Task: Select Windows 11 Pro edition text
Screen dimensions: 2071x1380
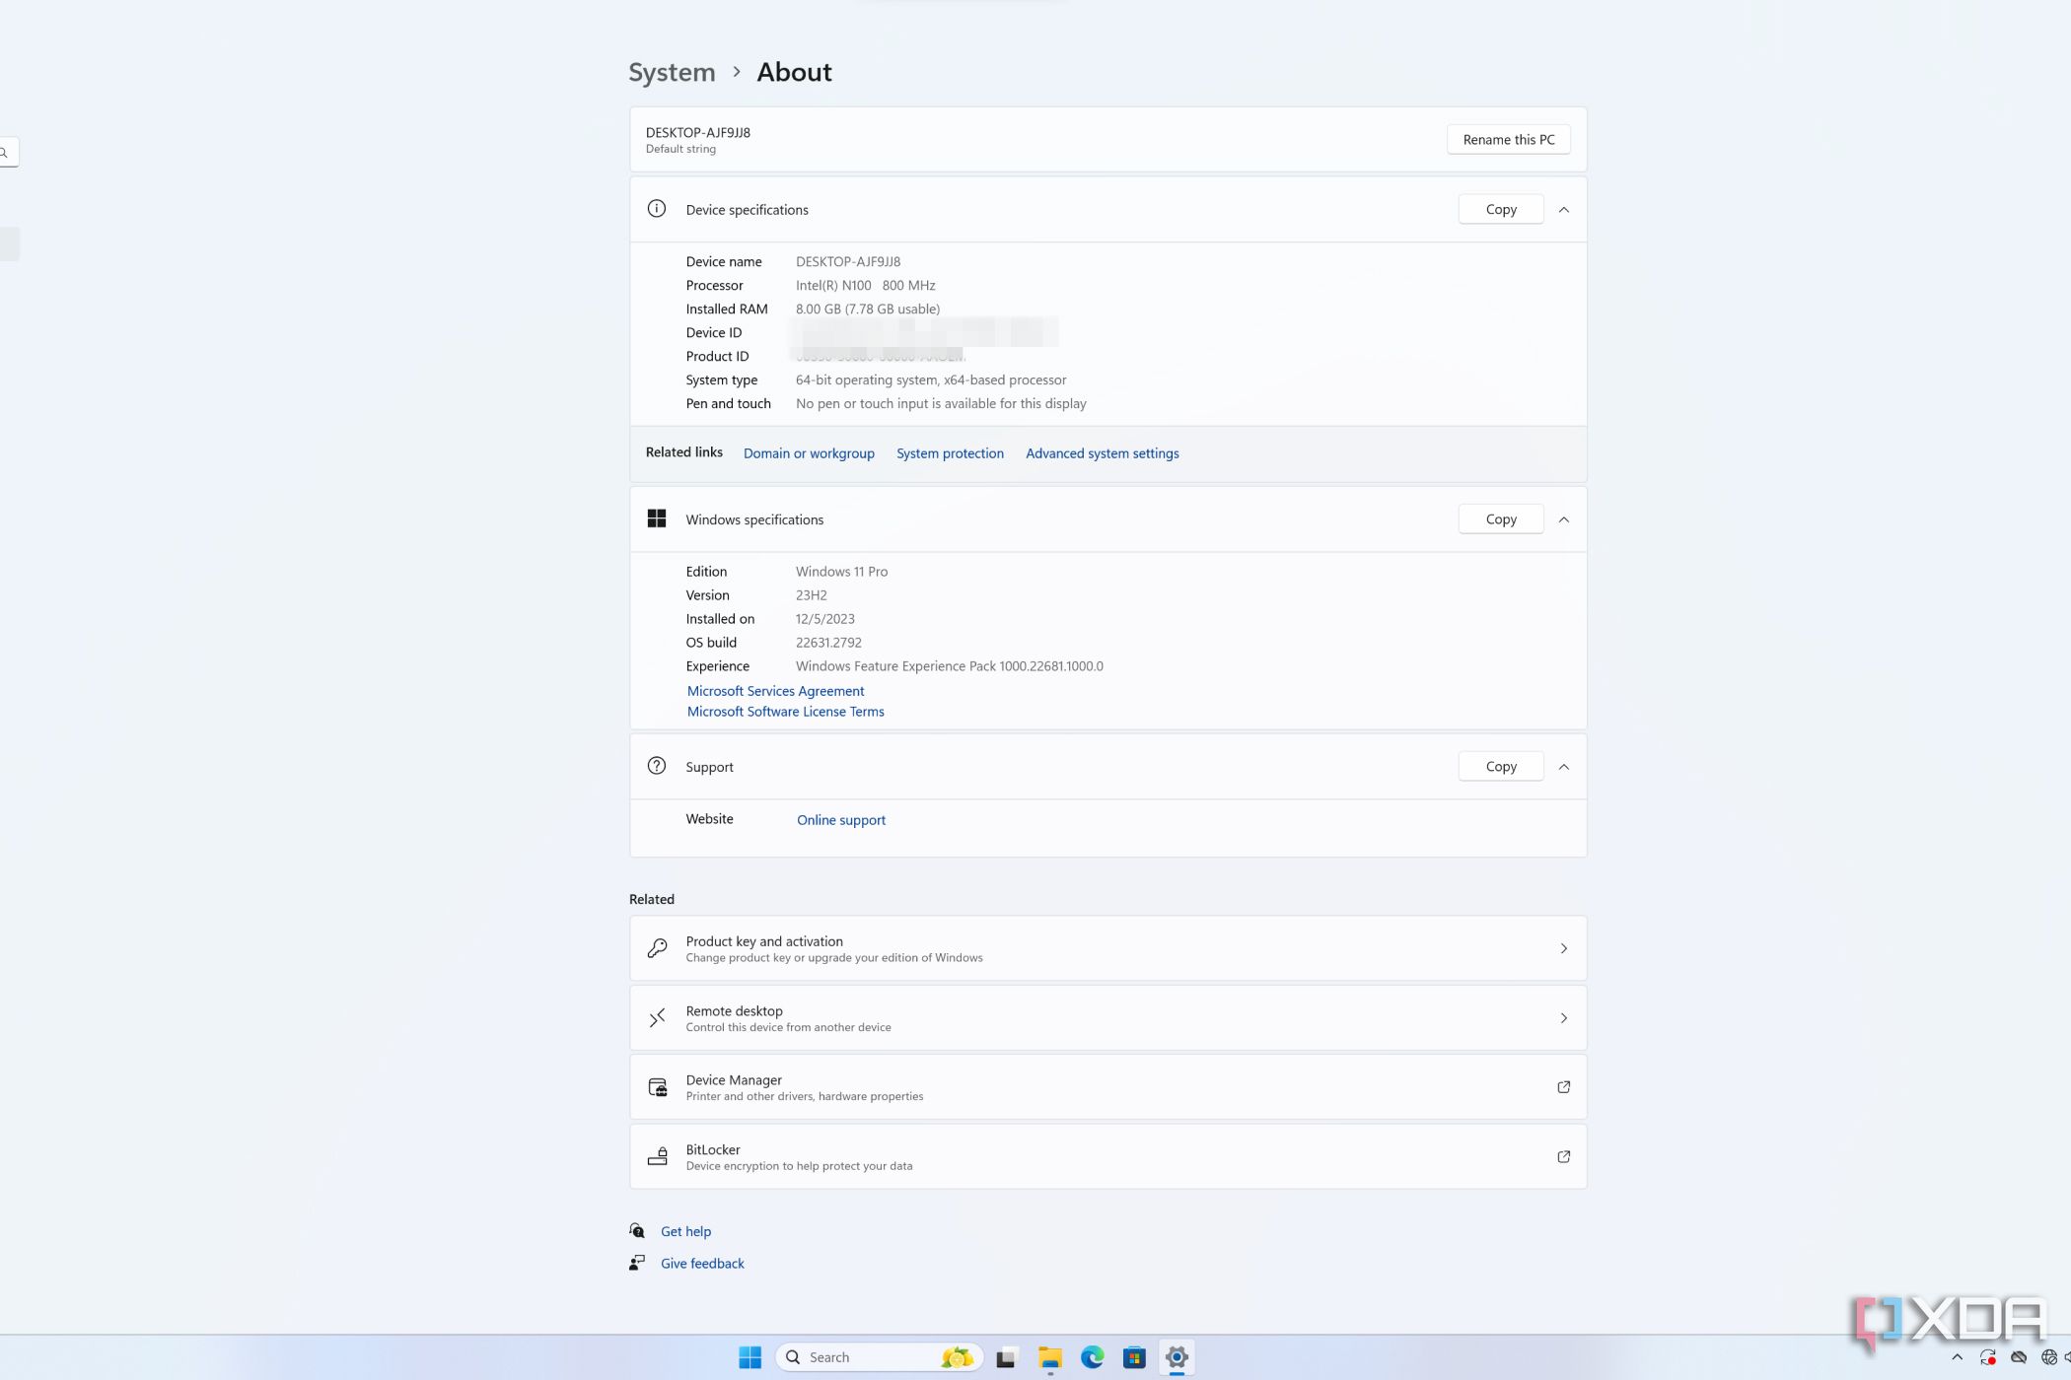Action: pyautogui.click(x=841, y=572)
